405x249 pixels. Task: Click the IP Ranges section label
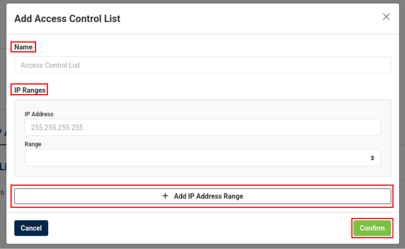click(x=30, y=90)
